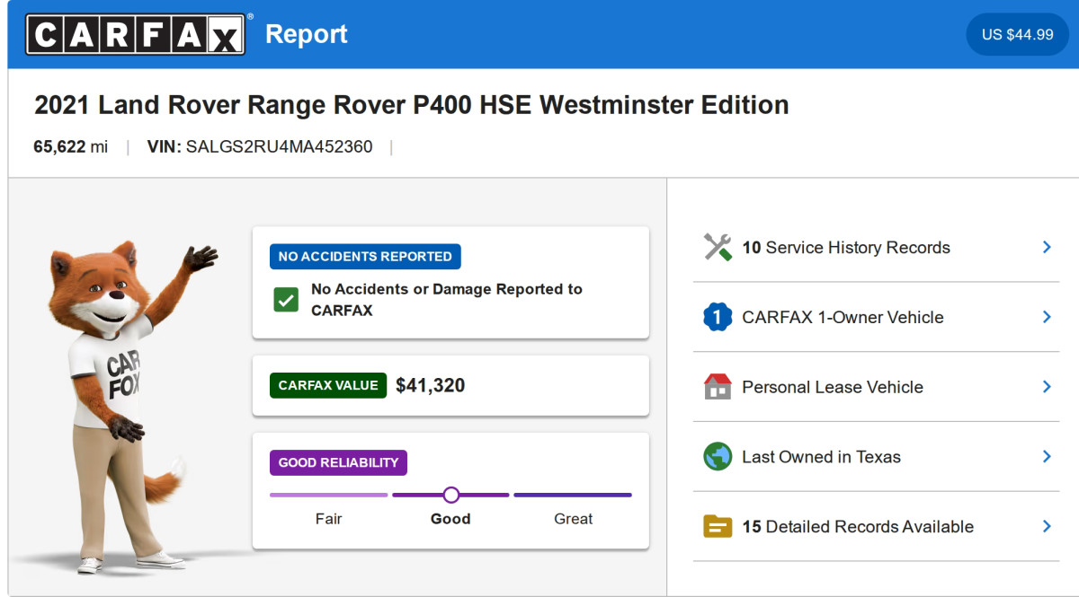This screenshot has height=597, width=1079.
Task: Click the CARFAX logo in header
Action: [x=136, y=34]
